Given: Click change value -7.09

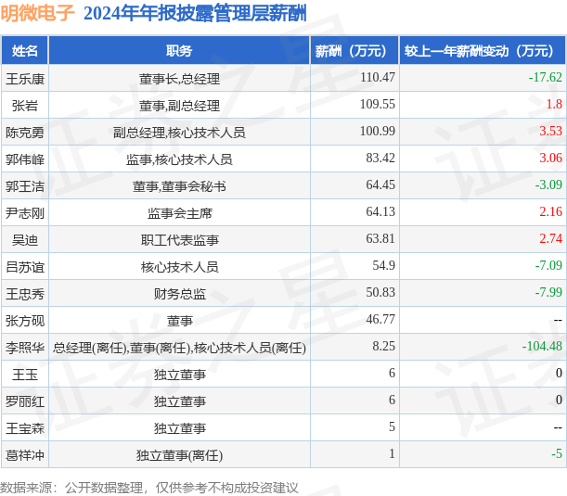Looking at the screenshot, I should click(x=548, y=265).
